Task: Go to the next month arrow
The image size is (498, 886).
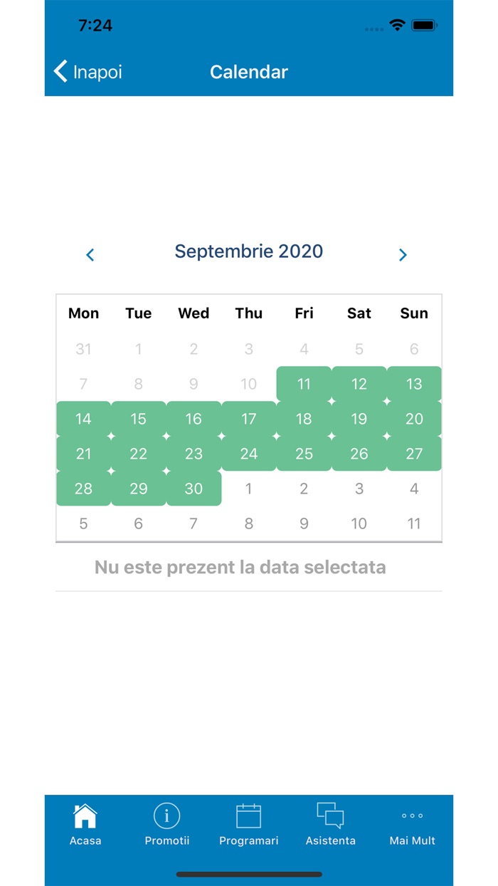Action: (x=403, y=254)
